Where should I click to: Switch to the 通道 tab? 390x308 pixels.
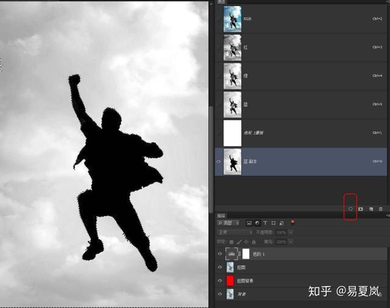[x=221, y=2]
